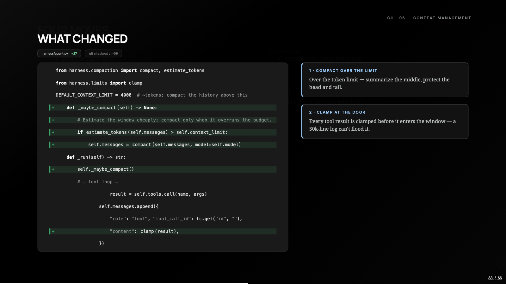Click the 'self.messages.append({' line
Image resolution: width=506 pixels, height=284 pixels.
[128, 206]
